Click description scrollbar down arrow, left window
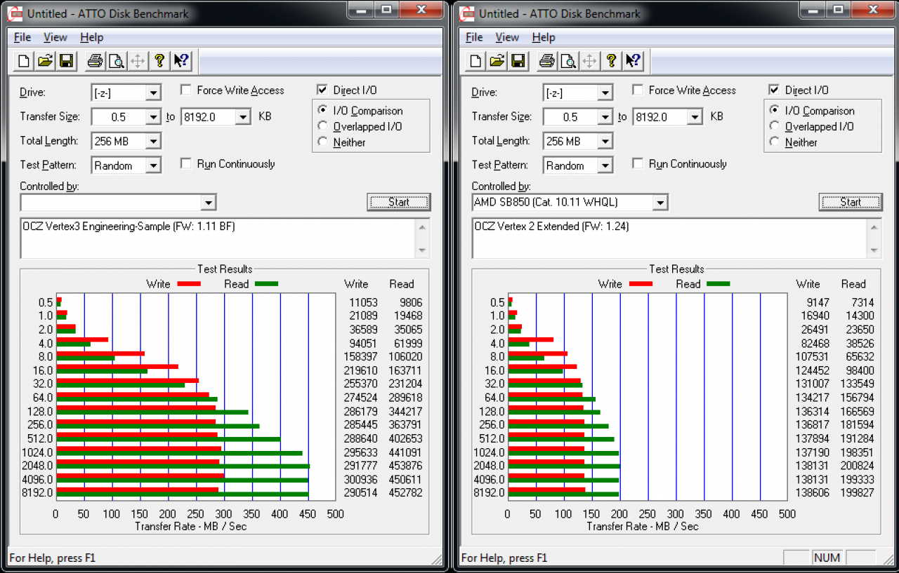 422,250
